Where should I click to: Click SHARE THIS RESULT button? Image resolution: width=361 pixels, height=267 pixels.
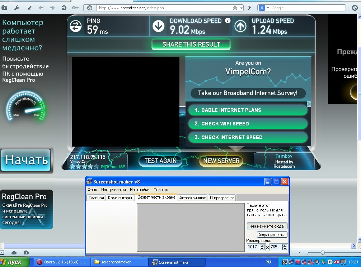pos(191,44)
